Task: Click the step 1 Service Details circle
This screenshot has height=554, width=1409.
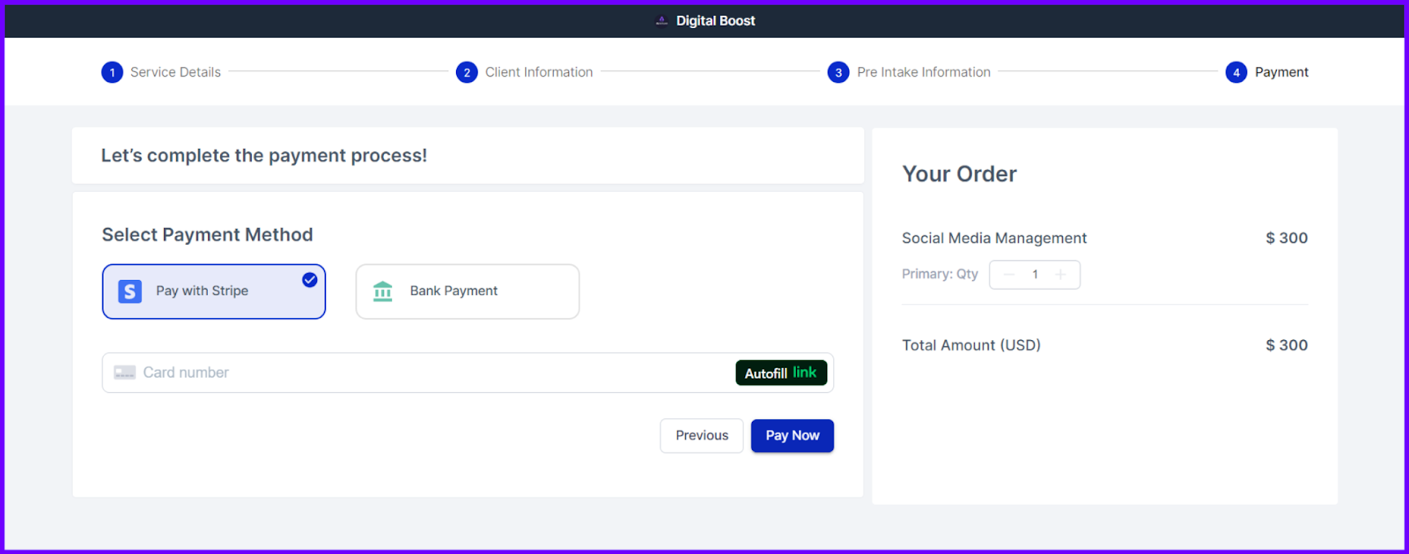Action: (112, 71)
